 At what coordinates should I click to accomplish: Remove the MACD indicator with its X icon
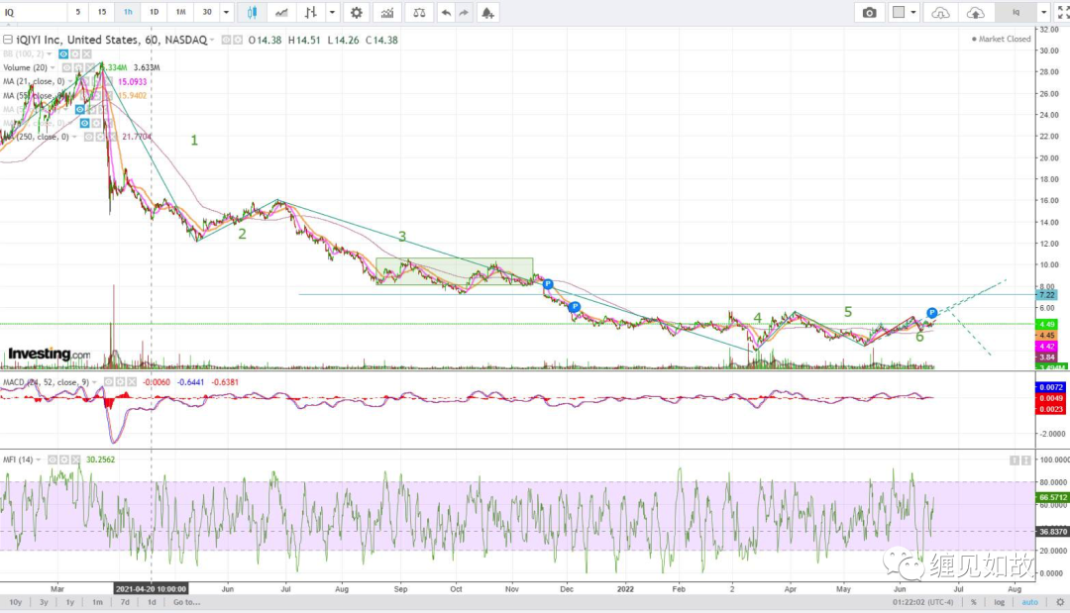pyautogui.click(x=132, y=382)
